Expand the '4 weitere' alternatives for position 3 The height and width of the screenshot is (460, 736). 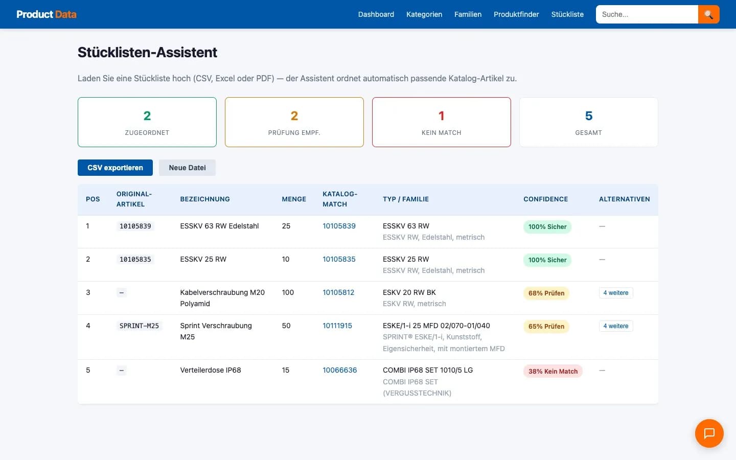point(615,292)
